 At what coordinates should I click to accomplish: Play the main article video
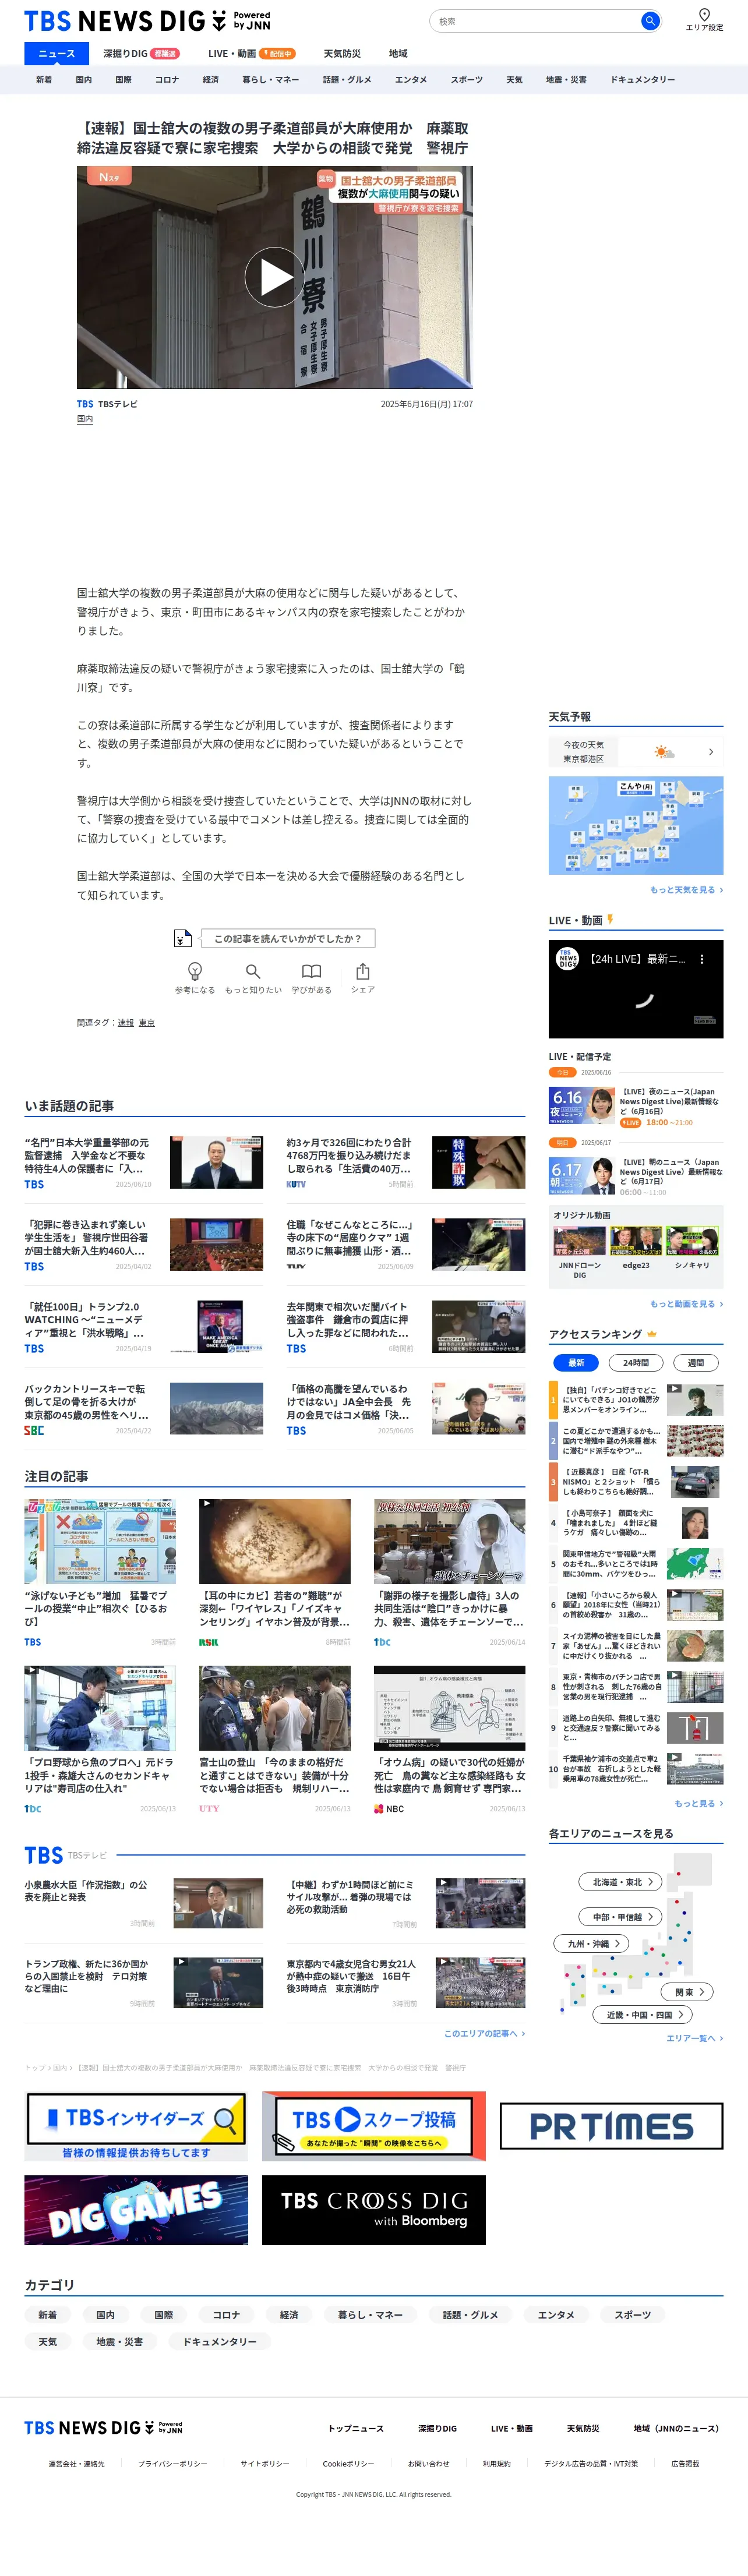[x=275, y=277]
